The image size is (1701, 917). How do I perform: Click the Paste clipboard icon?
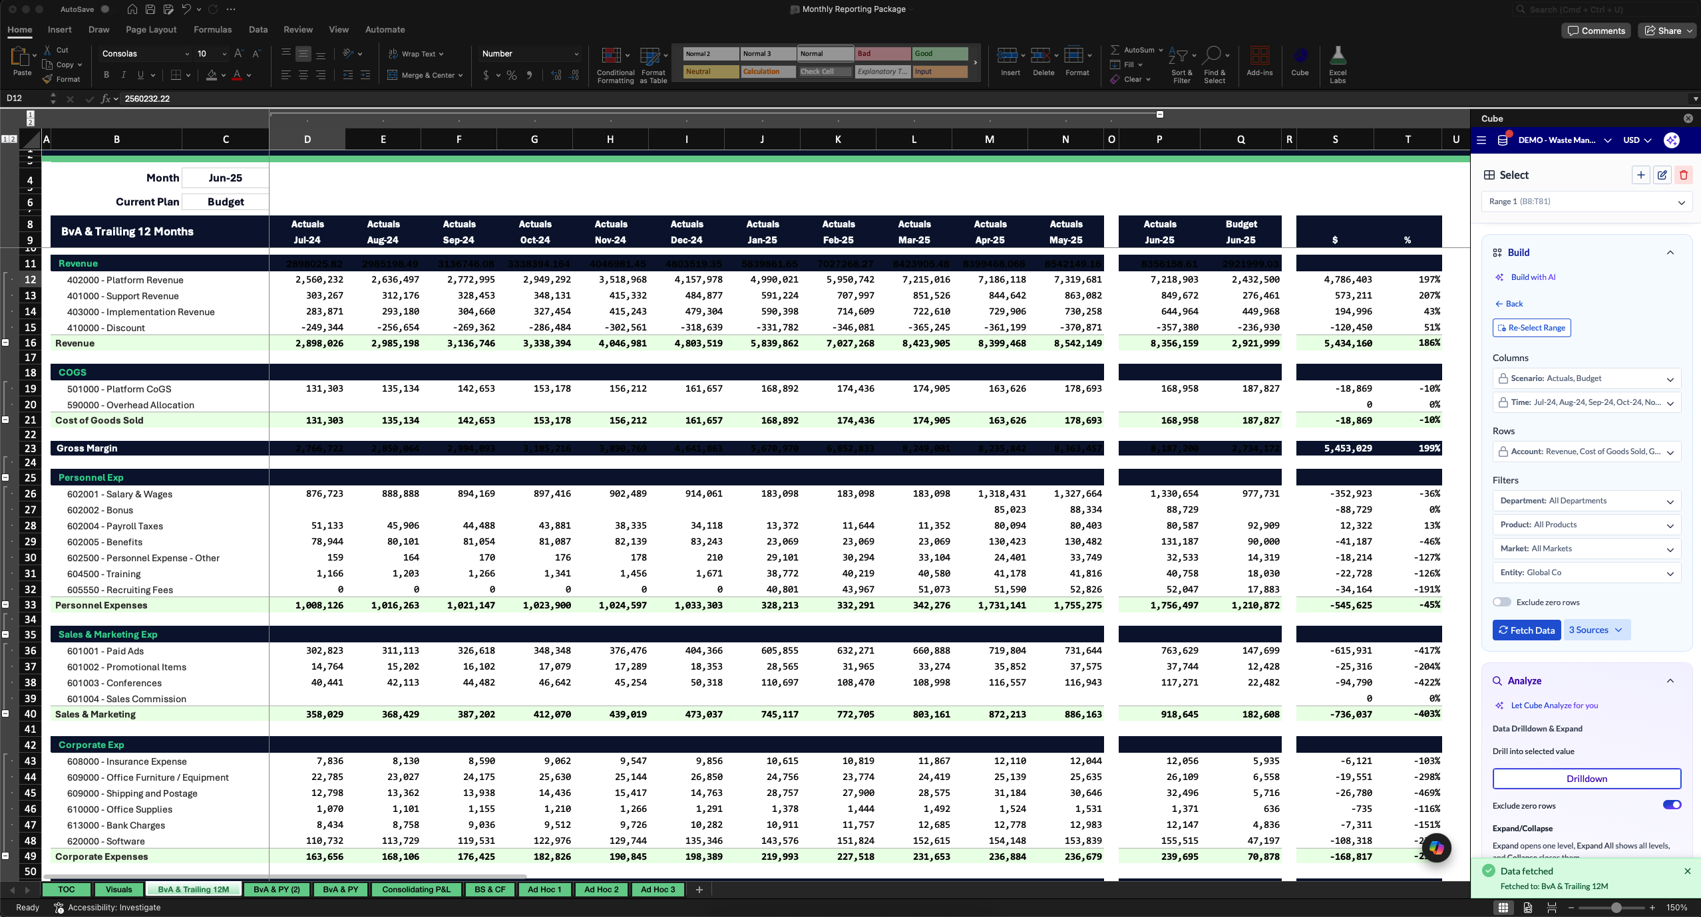[x=21, y=57]
